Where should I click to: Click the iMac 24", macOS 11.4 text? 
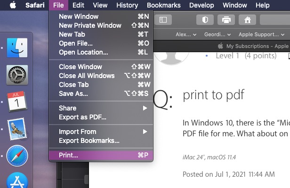tap(209, 157)
